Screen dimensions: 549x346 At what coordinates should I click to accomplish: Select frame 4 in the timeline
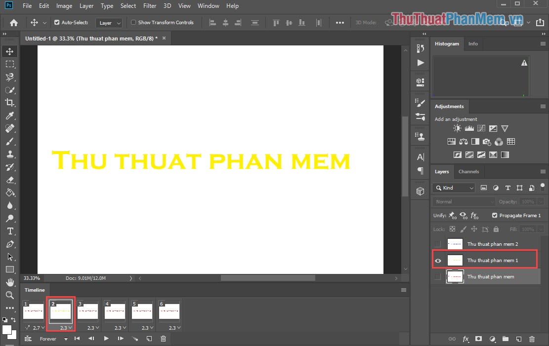click(x=115, y=311)
